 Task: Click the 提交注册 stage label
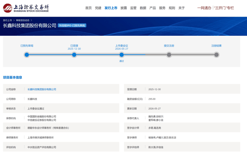[x=169, y=46]
